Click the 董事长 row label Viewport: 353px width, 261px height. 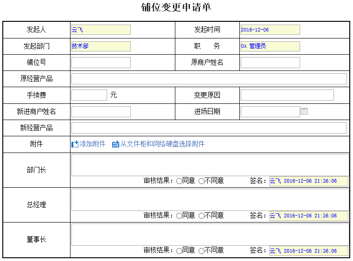point(36,239)
